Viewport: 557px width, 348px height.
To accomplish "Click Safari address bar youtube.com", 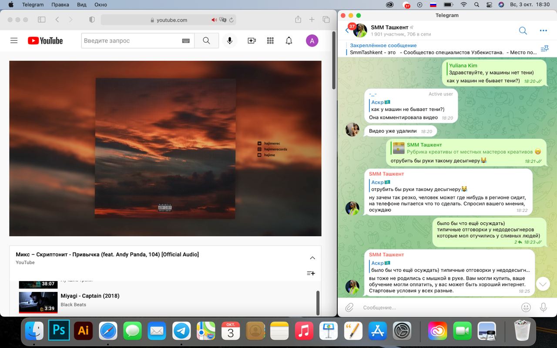I will click(x=169, y=20).
